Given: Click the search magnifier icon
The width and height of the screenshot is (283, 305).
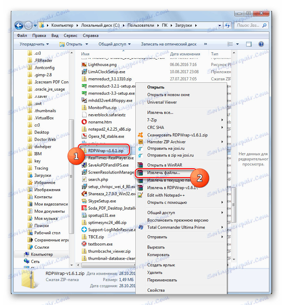Looking at the screenshot, I should (264, 25).
